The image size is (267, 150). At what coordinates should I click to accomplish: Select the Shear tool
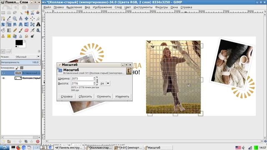click(15, 25)
